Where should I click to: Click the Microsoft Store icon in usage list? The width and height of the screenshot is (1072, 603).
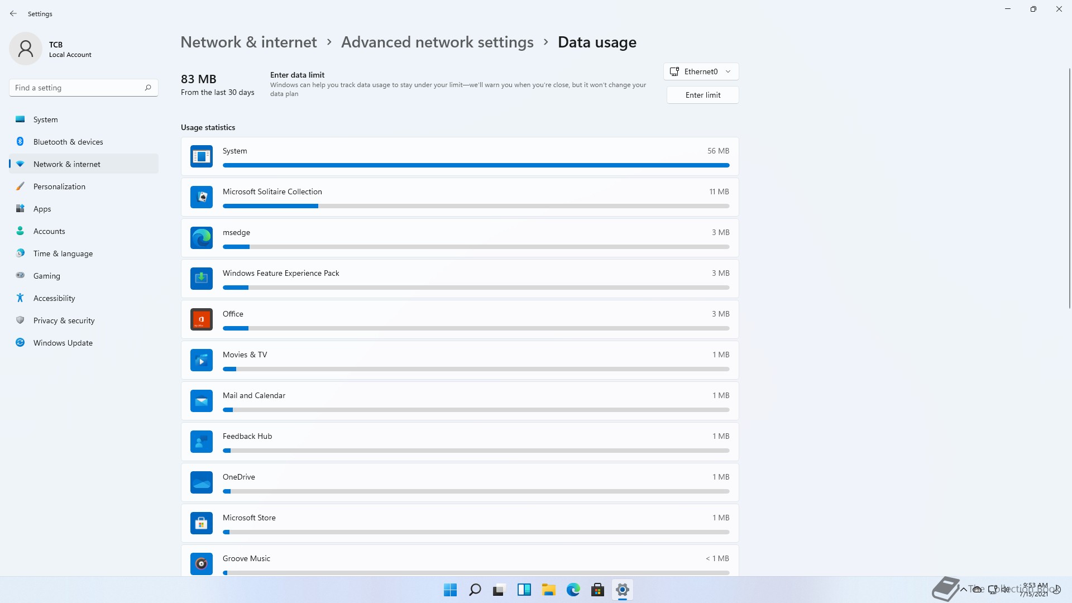pos(202,523)
